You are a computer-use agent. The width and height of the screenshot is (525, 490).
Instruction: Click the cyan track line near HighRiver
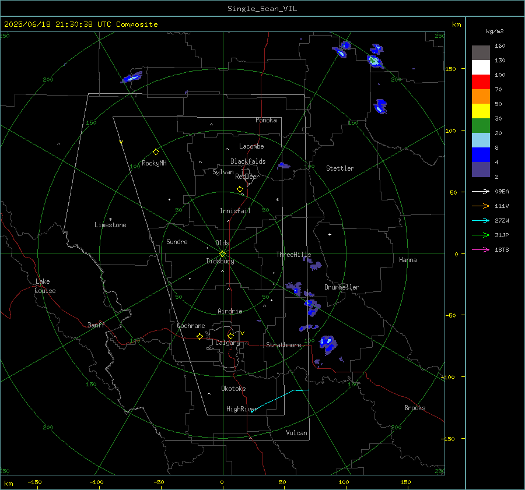(279, 400)
